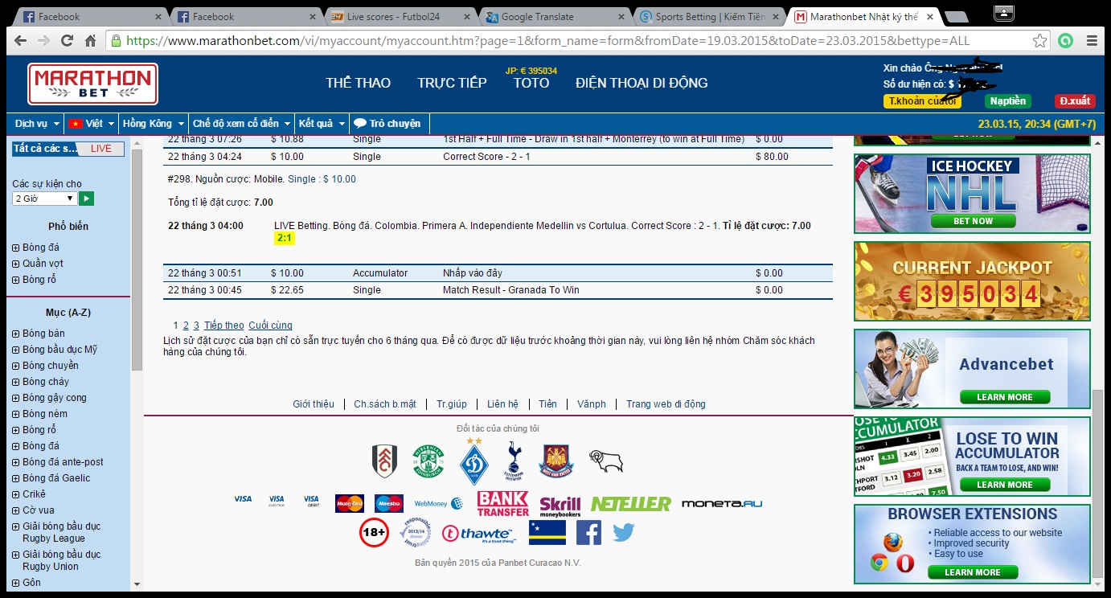1111x598 pixels.
Task: Open the Fulham partner crest
Action: [384, 461]
